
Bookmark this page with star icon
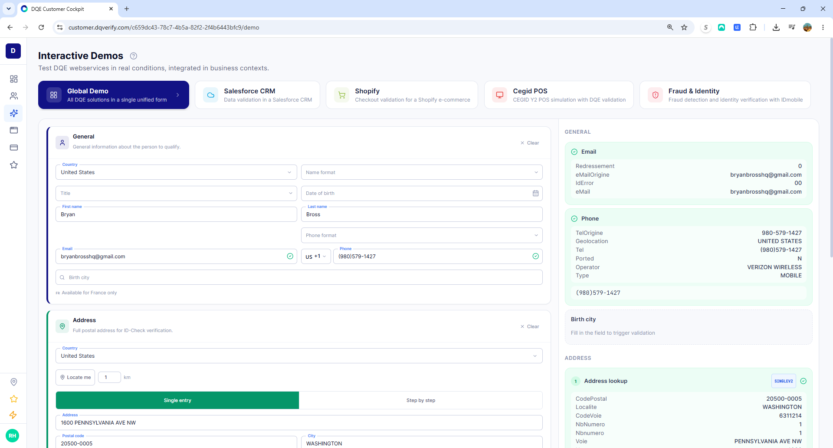(x=684, y=27)
